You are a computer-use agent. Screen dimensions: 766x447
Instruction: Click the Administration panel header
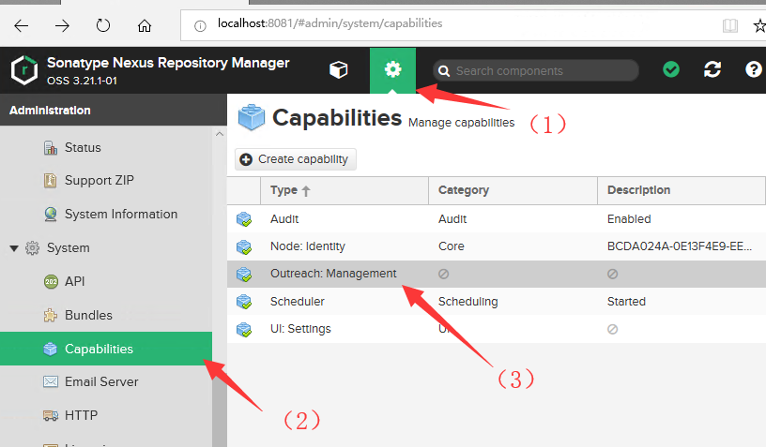114,111
